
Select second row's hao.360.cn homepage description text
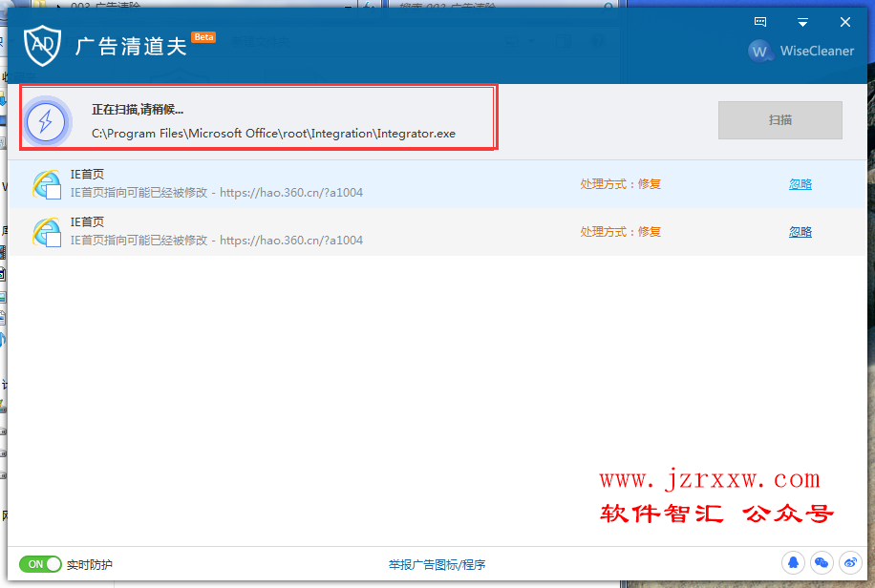click(x=217, y=241)
